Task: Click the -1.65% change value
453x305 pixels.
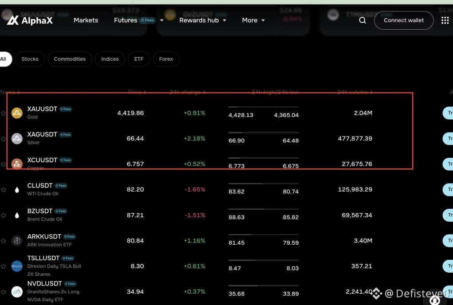Action: tap(195, 190)
